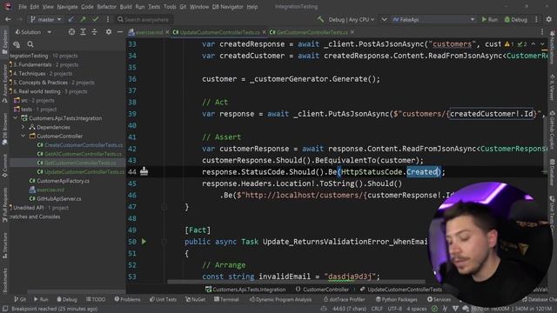
Task: Collapse the Customers.Api.Tests.Integration project node
Action: pos(16,118)
